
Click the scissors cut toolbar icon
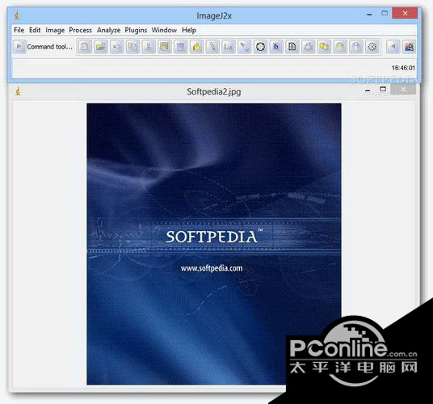[149, 47]
